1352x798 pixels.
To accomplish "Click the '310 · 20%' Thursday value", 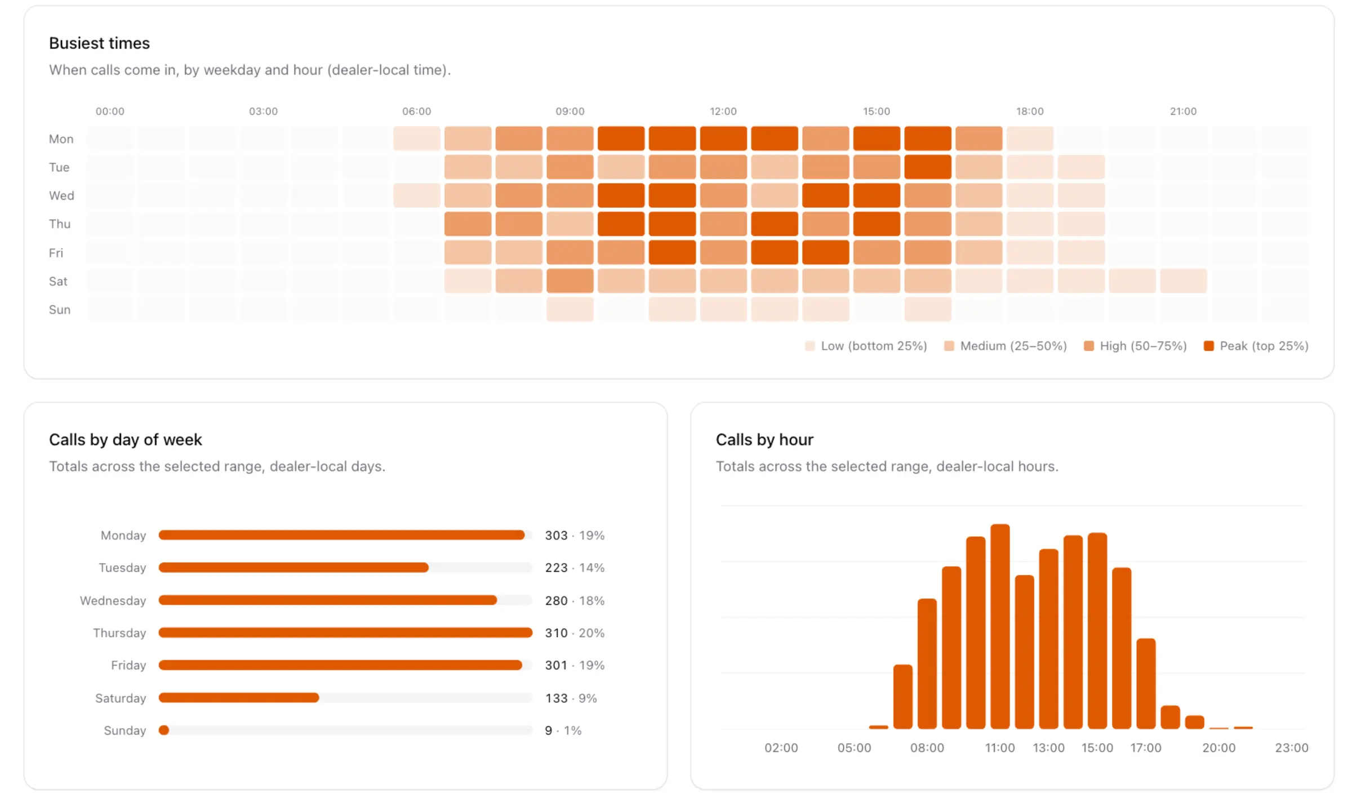I will coord(575,633).
